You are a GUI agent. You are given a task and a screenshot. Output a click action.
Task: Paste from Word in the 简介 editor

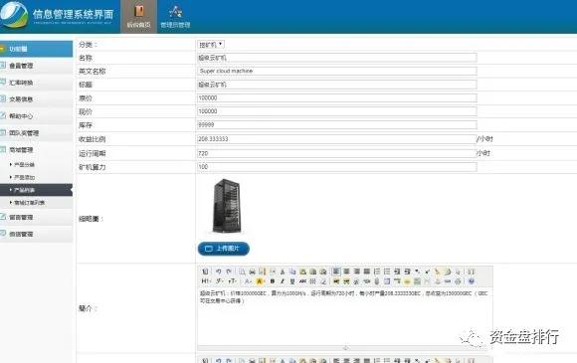pyautogui.click(x=323, y=272)
